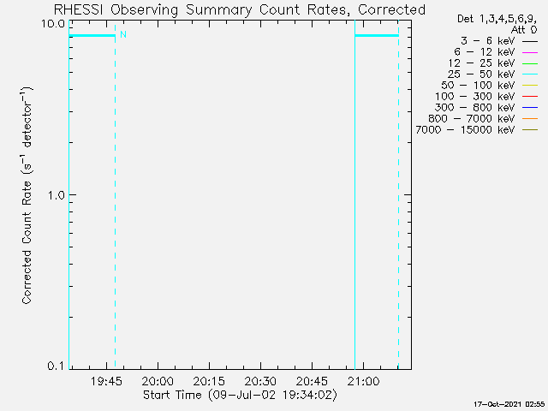Click the 'Att 0' attenuator label
Image resolution: width=548 pixels, height=411 pixels.
523,30
